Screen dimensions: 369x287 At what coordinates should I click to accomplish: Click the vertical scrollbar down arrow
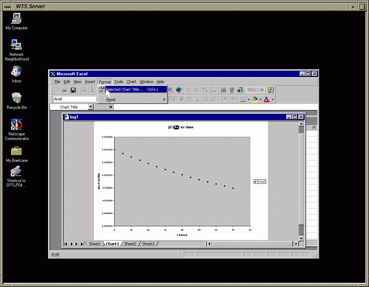301,239
